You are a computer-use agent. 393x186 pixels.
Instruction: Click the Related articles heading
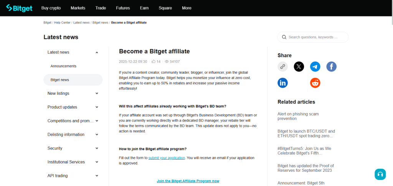click(296, 102)
